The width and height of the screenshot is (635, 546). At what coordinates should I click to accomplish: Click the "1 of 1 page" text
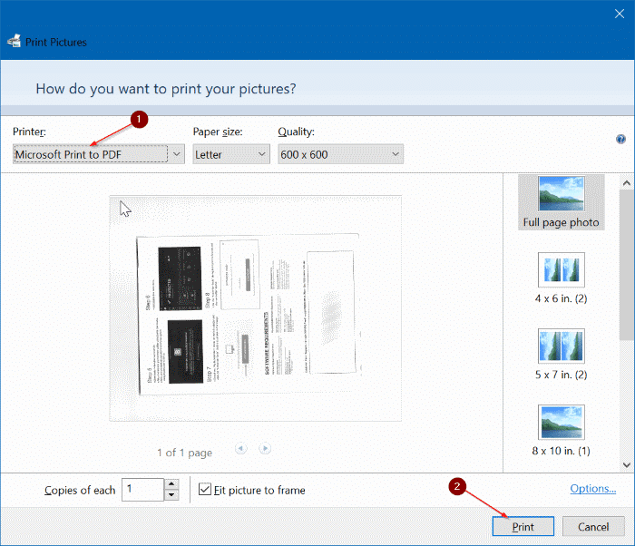click(x=185, y=453)
